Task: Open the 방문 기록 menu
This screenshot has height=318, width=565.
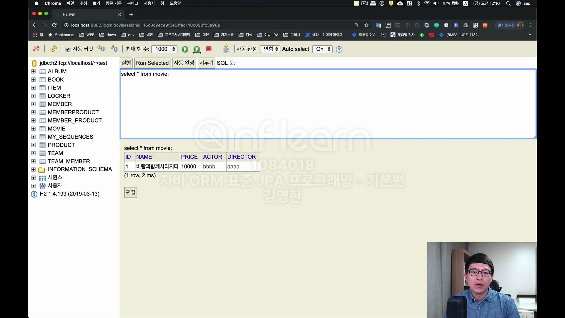Action: 113,3
